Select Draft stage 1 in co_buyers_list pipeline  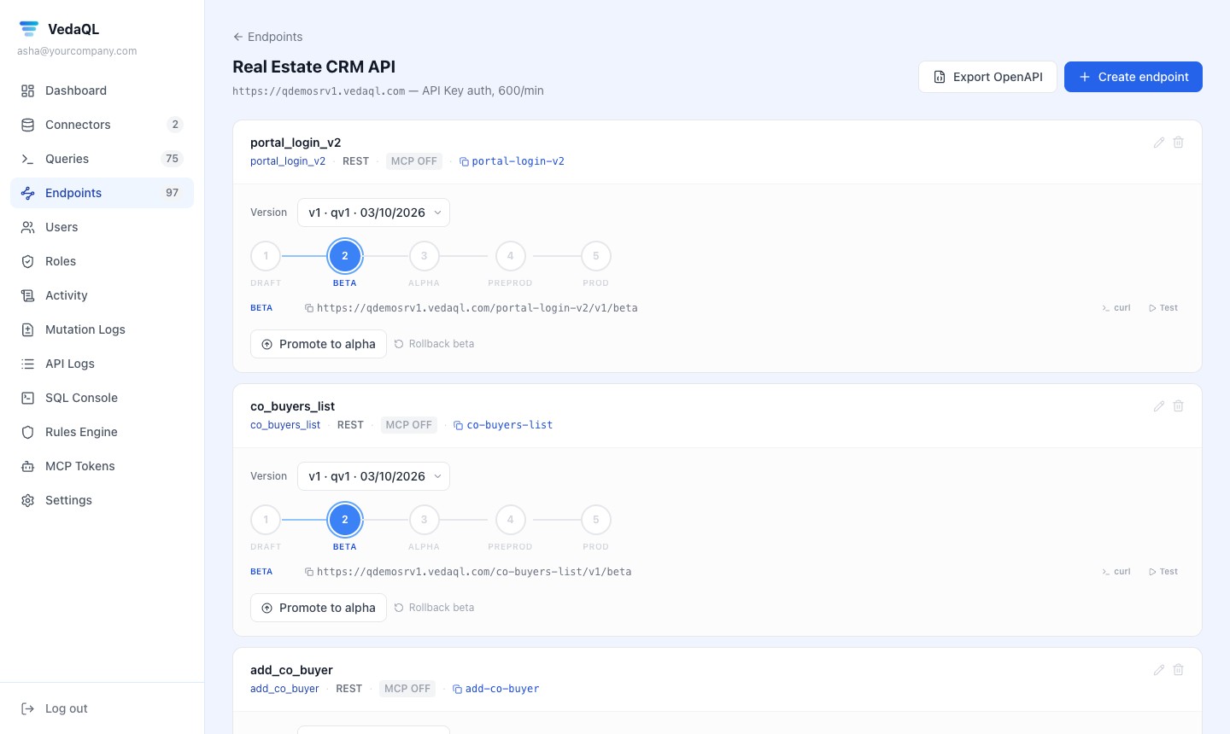pos(266,520)
